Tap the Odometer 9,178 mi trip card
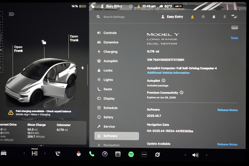This screenshot has width=249, height=166. (63, 127)
